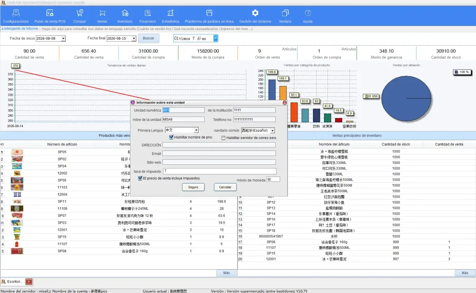Screen dimensions: 476x293
Task: Click the product thumbnail for 11107
Action: click(x=17, y=244)
